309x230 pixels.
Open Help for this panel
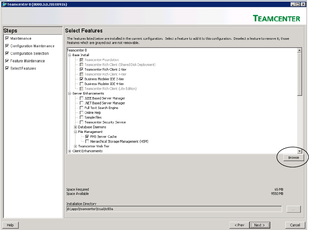10,225
